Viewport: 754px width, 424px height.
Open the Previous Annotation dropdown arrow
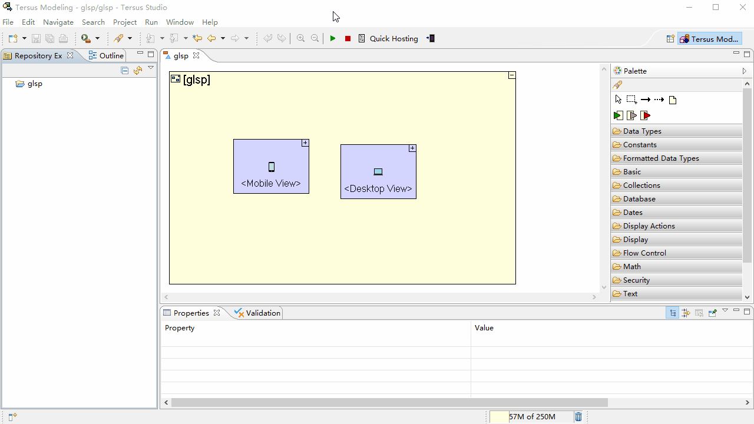(x=186, y=38)
